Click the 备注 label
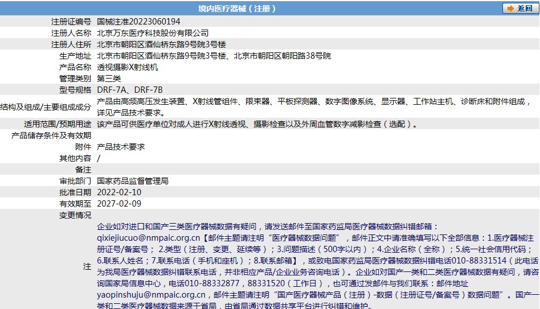This screenshot has height=309, width=540. point(83,170)
